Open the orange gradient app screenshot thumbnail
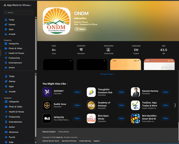Viewport: 179px width, 144px height. (126, 64)
